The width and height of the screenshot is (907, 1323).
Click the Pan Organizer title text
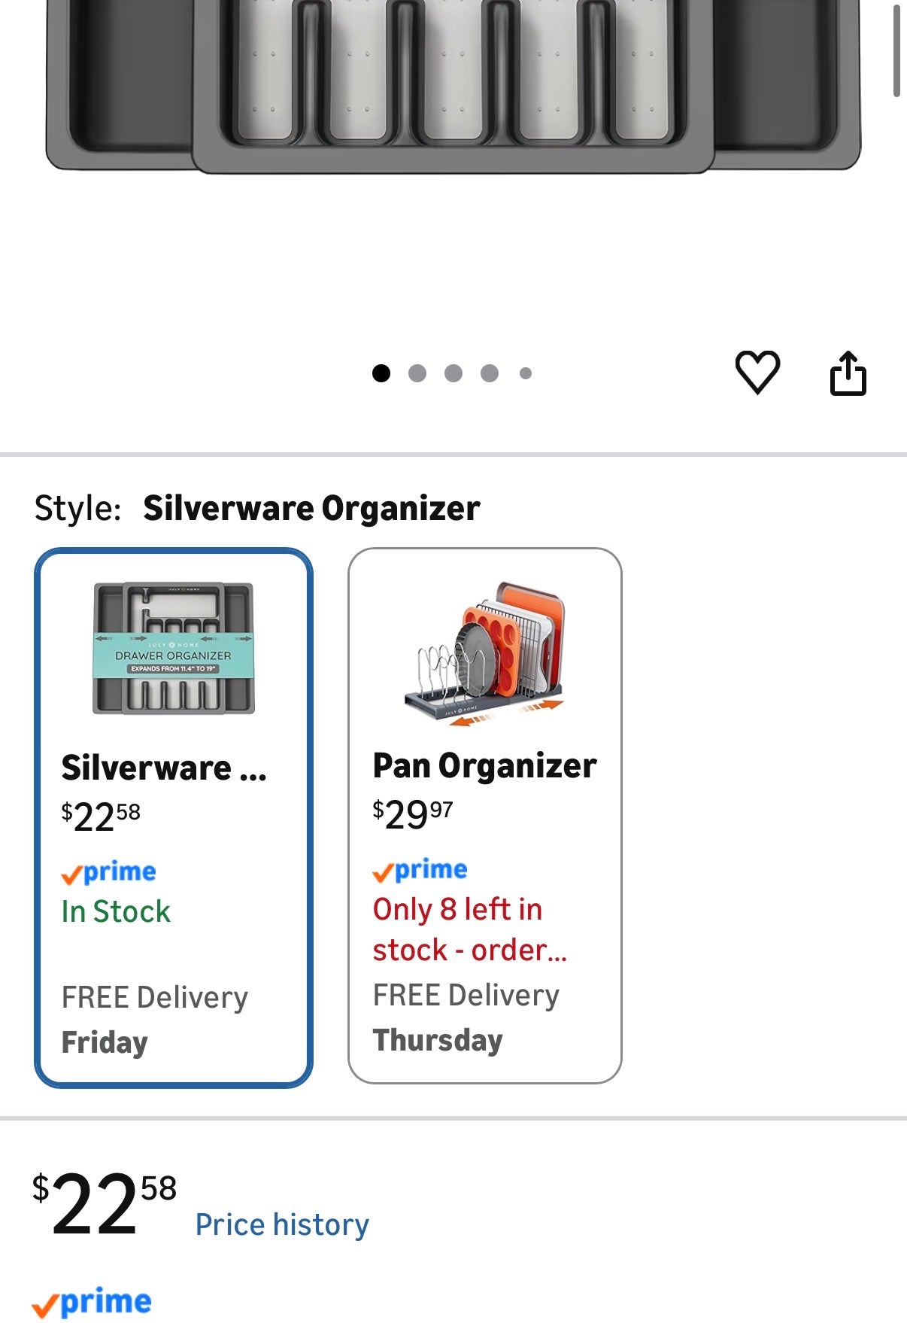point(484,765)
